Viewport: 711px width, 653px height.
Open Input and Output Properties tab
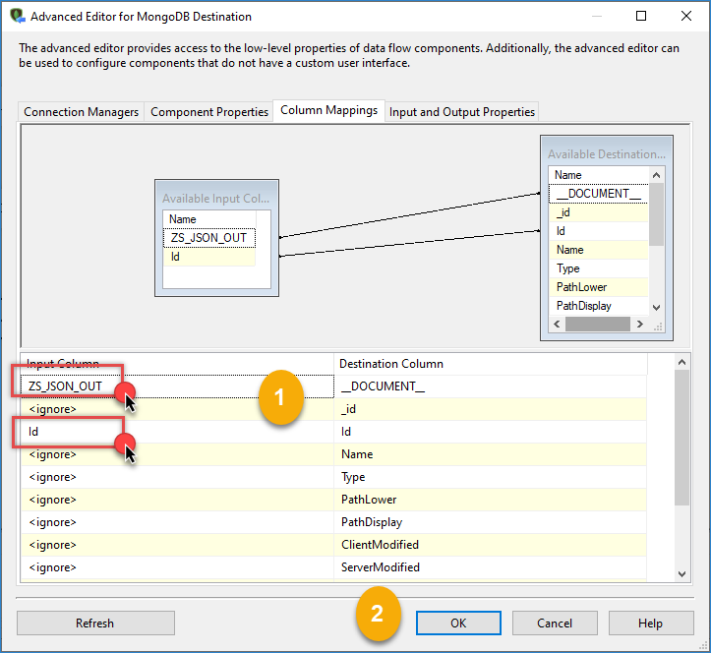click(x=461, y=112)
